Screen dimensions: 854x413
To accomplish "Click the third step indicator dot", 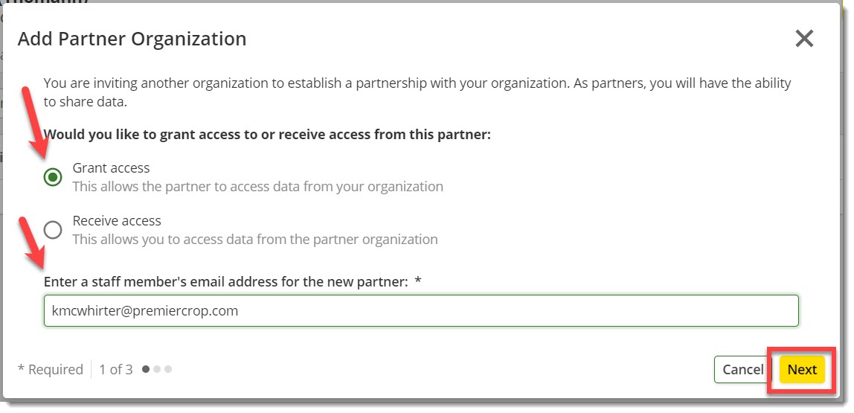I will [168, 369].
